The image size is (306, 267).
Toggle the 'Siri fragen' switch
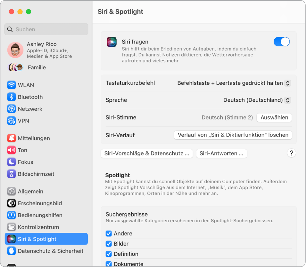[281, 42]
